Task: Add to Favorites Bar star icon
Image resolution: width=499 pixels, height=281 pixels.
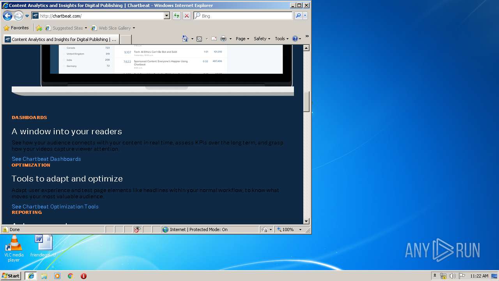Action: (39, 28)
